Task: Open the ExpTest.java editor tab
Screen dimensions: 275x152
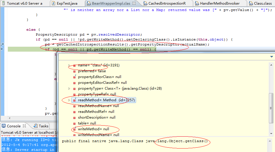Action: click(x=67, y=3)
